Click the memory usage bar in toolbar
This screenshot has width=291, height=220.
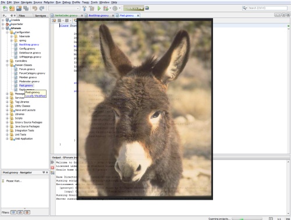click(134, 8)
